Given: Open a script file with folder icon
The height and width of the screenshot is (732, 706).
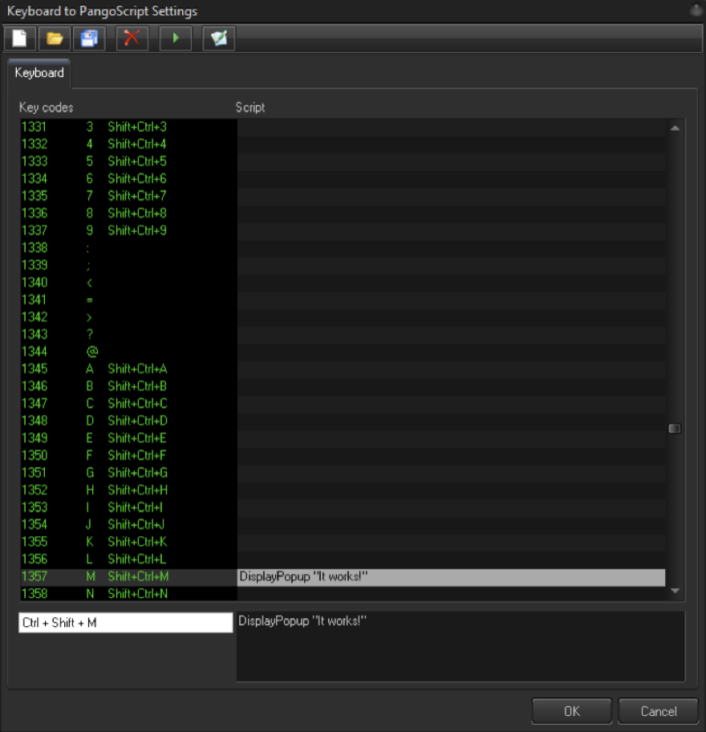Looking at the screenshot, I should [x=55, y=39].
